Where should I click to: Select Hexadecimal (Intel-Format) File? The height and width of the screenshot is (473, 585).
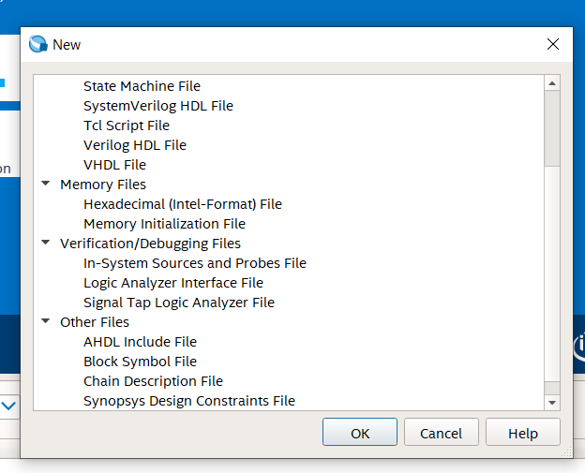[x=182, y=204]
